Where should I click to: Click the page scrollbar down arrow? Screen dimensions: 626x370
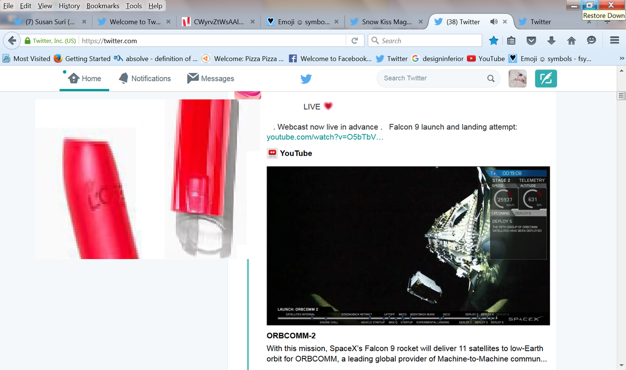pyautogui.click(x=621, y=365)
